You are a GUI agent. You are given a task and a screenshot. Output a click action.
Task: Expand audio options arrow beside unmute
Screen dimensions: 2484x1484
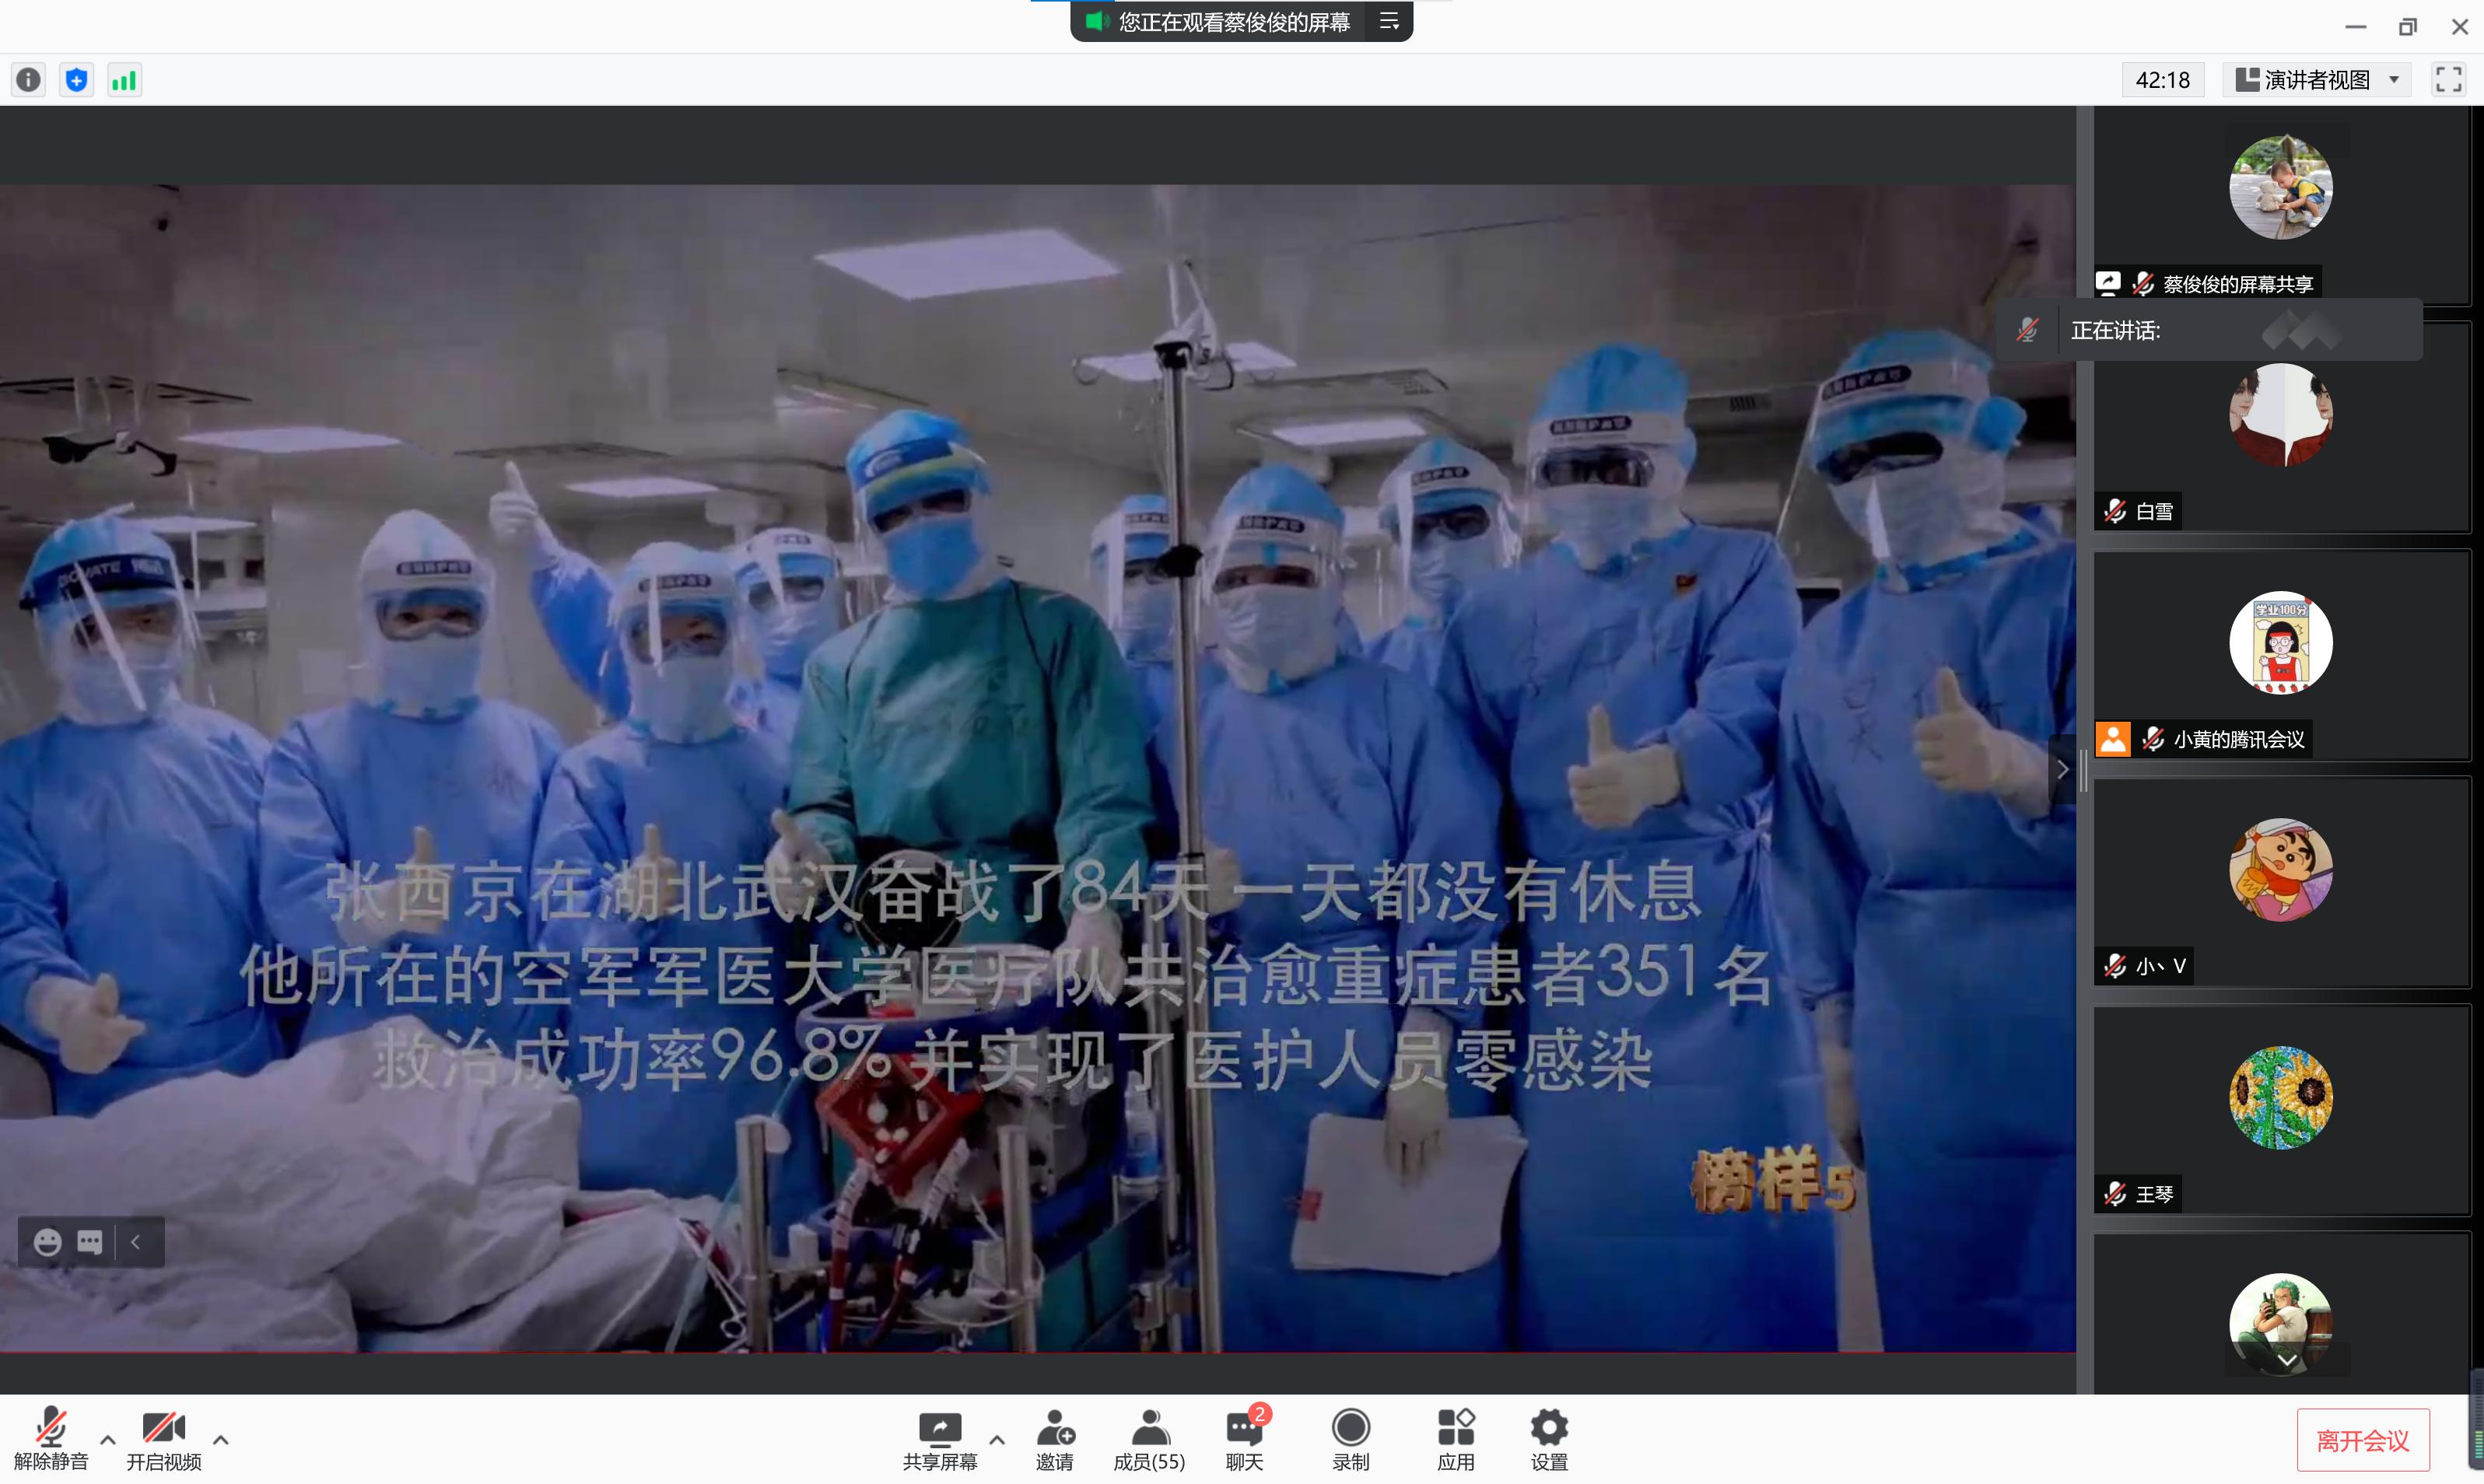108,1439
